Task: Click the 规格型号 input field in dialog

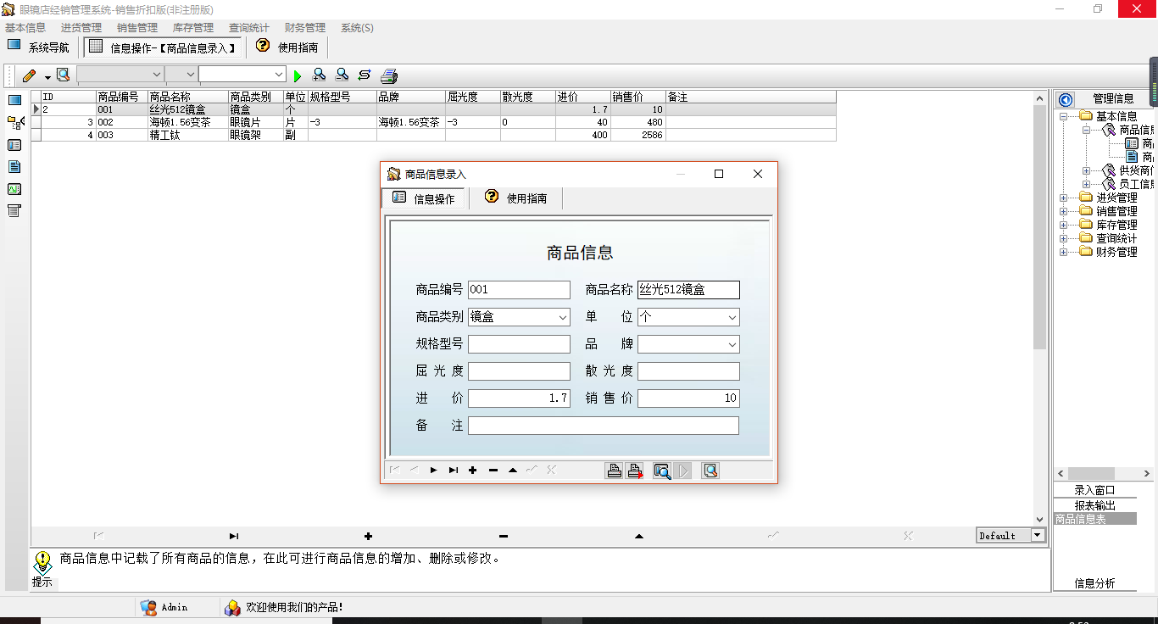Action: (519, 344)
